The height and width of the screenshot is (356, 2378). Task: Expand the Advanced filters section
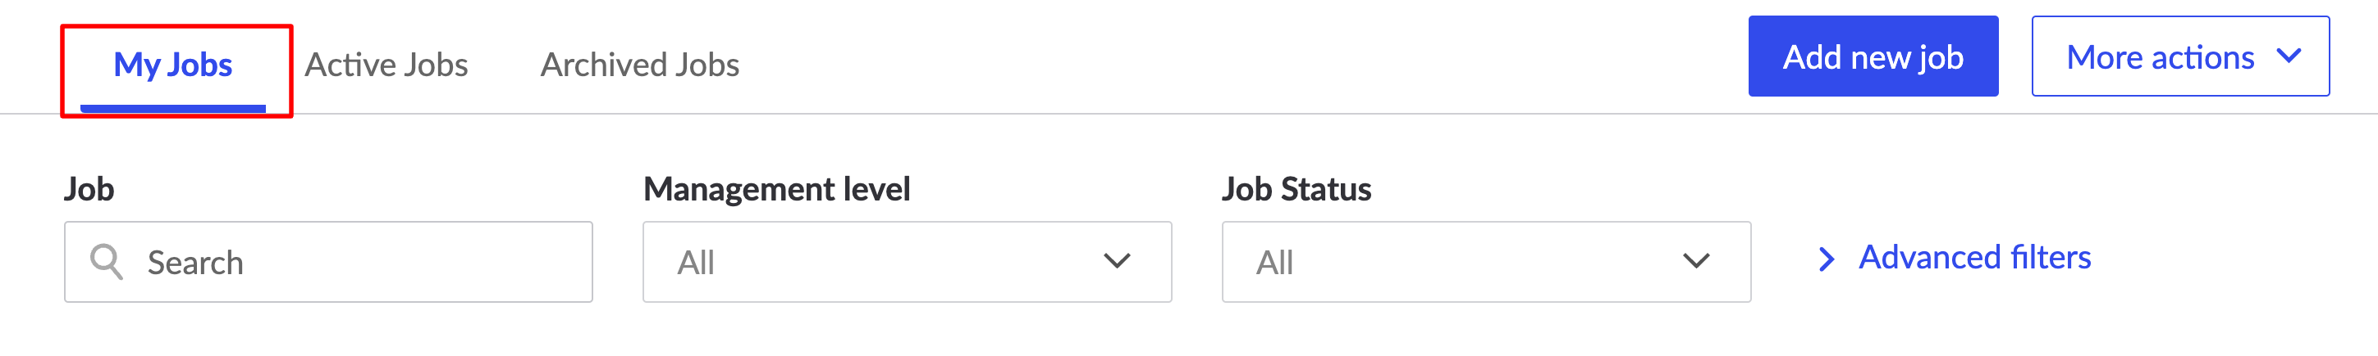(1953, 258)
